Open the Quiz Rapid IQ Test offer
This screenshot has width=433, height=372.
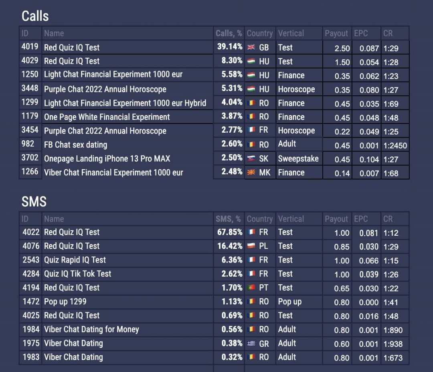coord(75,260)
